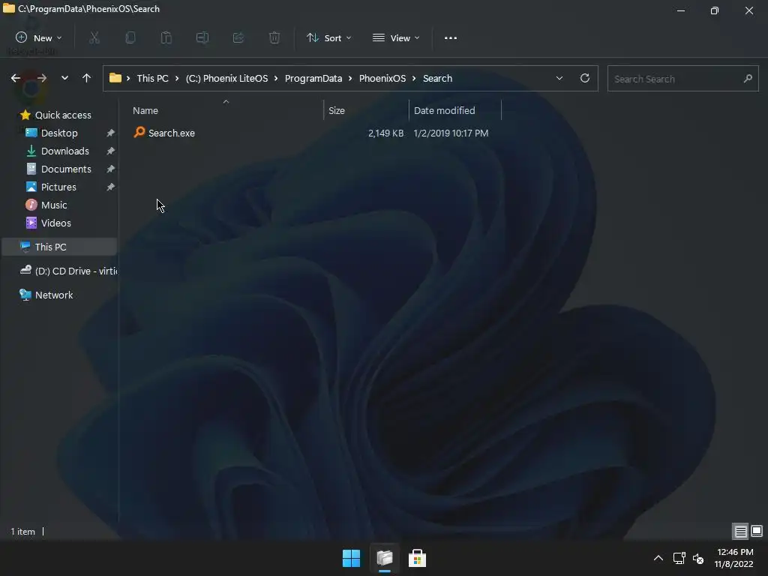Click the Share icon in toolbar
Image resolution: width=768 pixels, height=576 pixels.
point(238,37)
